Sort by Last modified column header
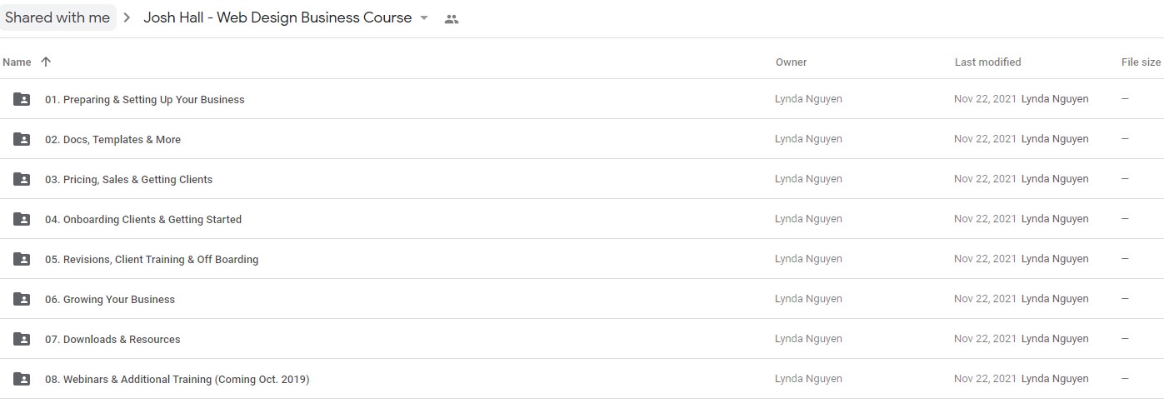The width and height of the screenshot is (1164, 403). click(987, 62)
